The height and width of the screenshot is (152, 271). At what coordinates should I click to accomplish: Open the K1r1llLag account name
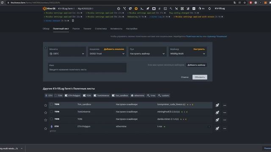220,8
